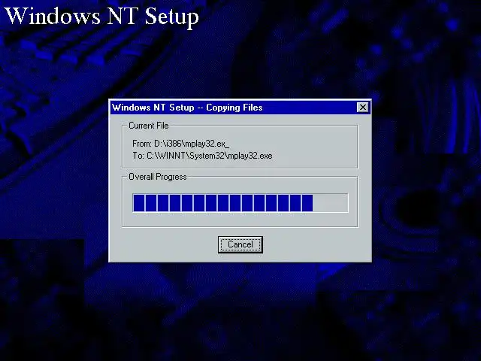Click the Windows NT Setup heading
The image size is (481, 361).
coord(101,16)
